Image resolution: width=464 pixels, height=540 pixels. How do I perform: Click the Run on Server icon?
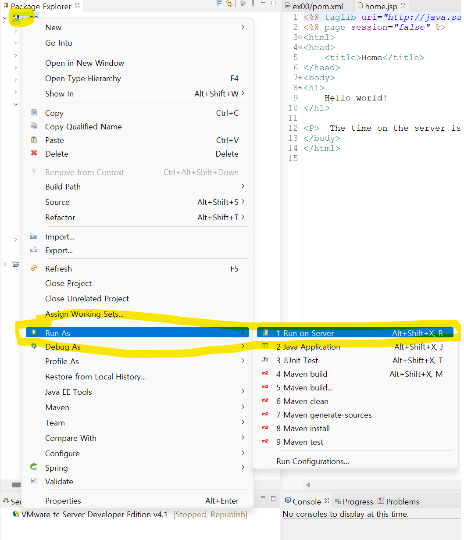[x=265, y=333]
